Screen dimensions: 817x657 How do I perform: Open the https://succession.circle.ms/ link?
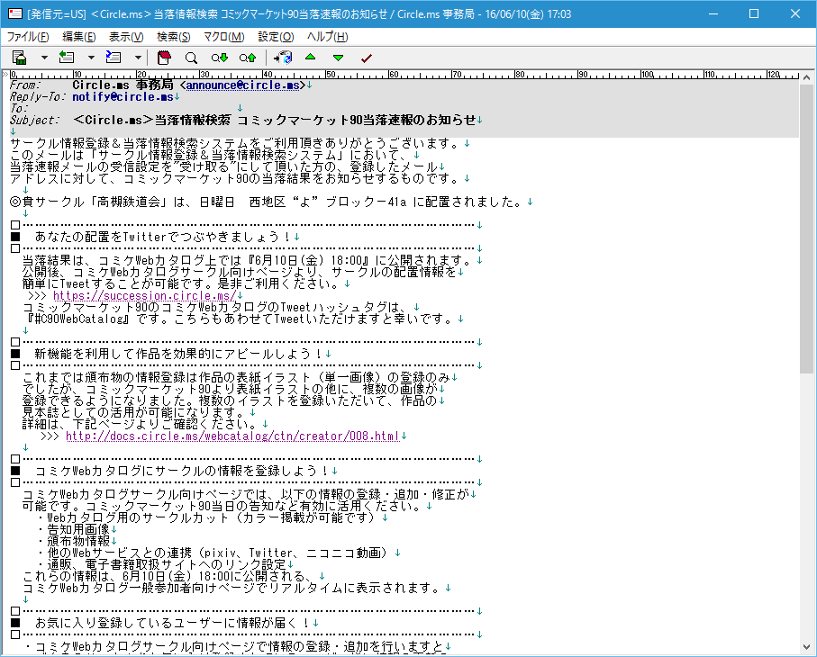tap(145, 296)
